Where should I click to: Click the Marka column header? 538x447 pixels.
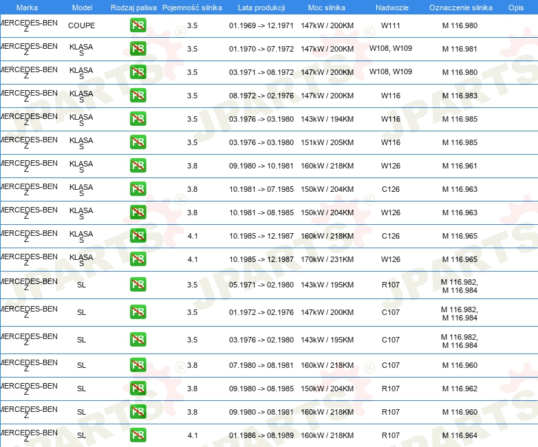(27, 8)
